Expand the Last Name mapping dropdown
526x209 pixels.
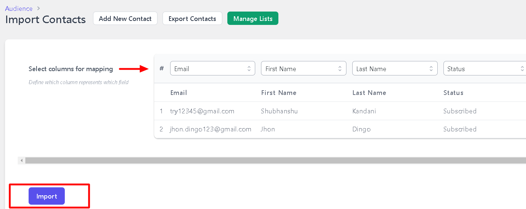pos(395,68)
